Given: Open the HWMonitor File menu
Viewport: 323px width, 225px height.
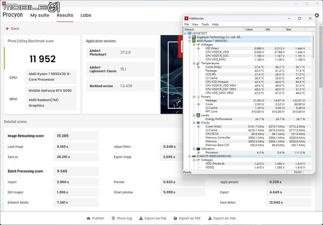Looking at the screenshot, I should tap(186, 24).
